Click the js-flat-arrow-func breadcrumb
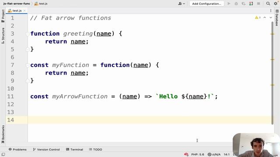280x157 pixels. (17, 3)
